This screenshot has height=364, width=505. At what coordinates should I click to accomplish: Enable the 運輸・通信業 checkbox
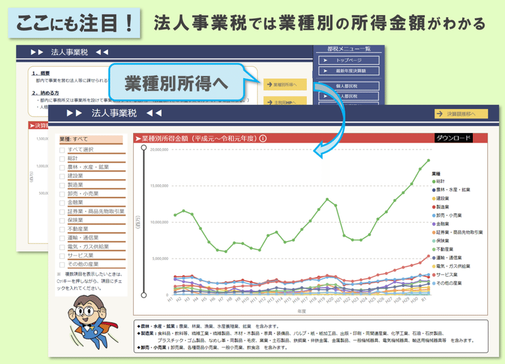(x=62, y=238)
